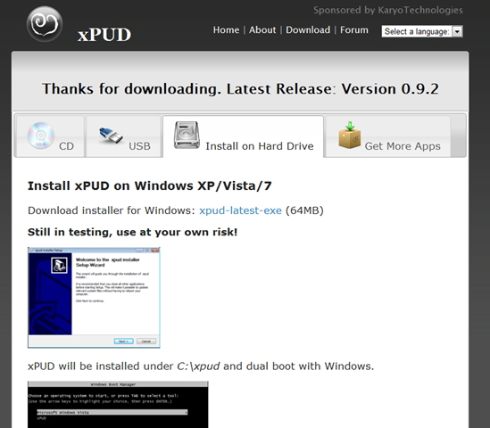Viewport: 490px width, 428px height.
Task: Click the USB stick icon
Action: click(x=111, y=136)
